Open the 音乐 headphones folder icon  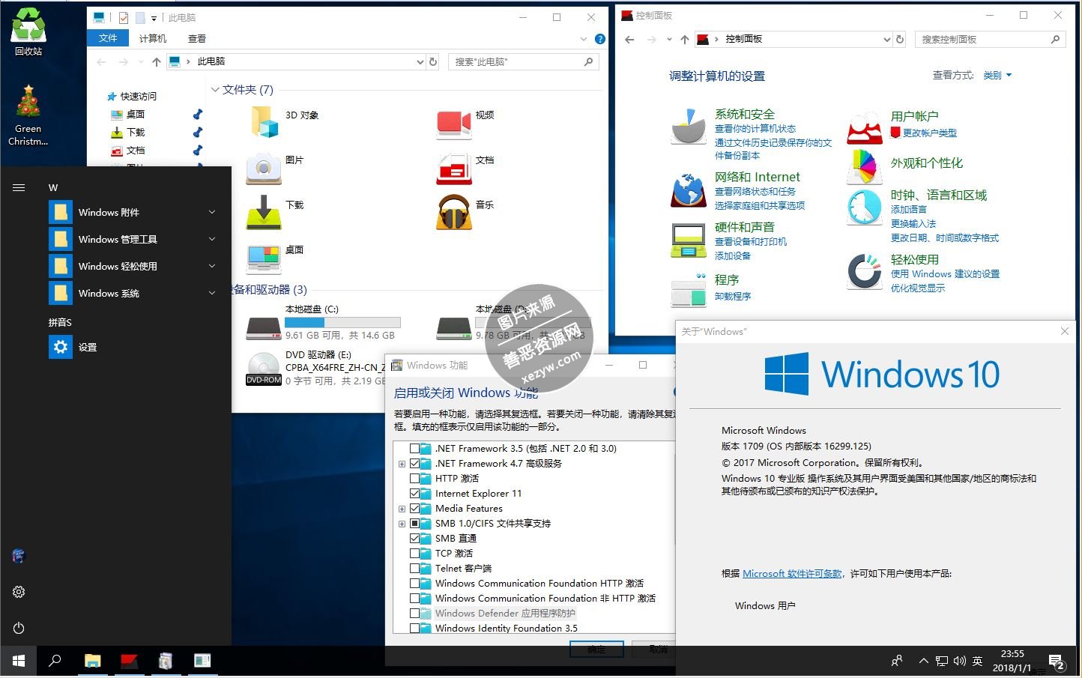coord(454,213)
